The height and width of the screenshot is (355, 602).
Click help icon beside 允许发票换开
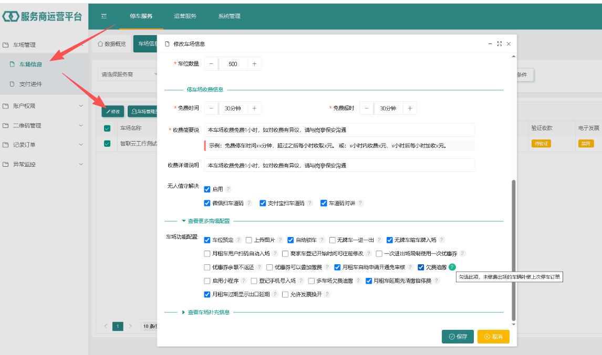(327, 294)
